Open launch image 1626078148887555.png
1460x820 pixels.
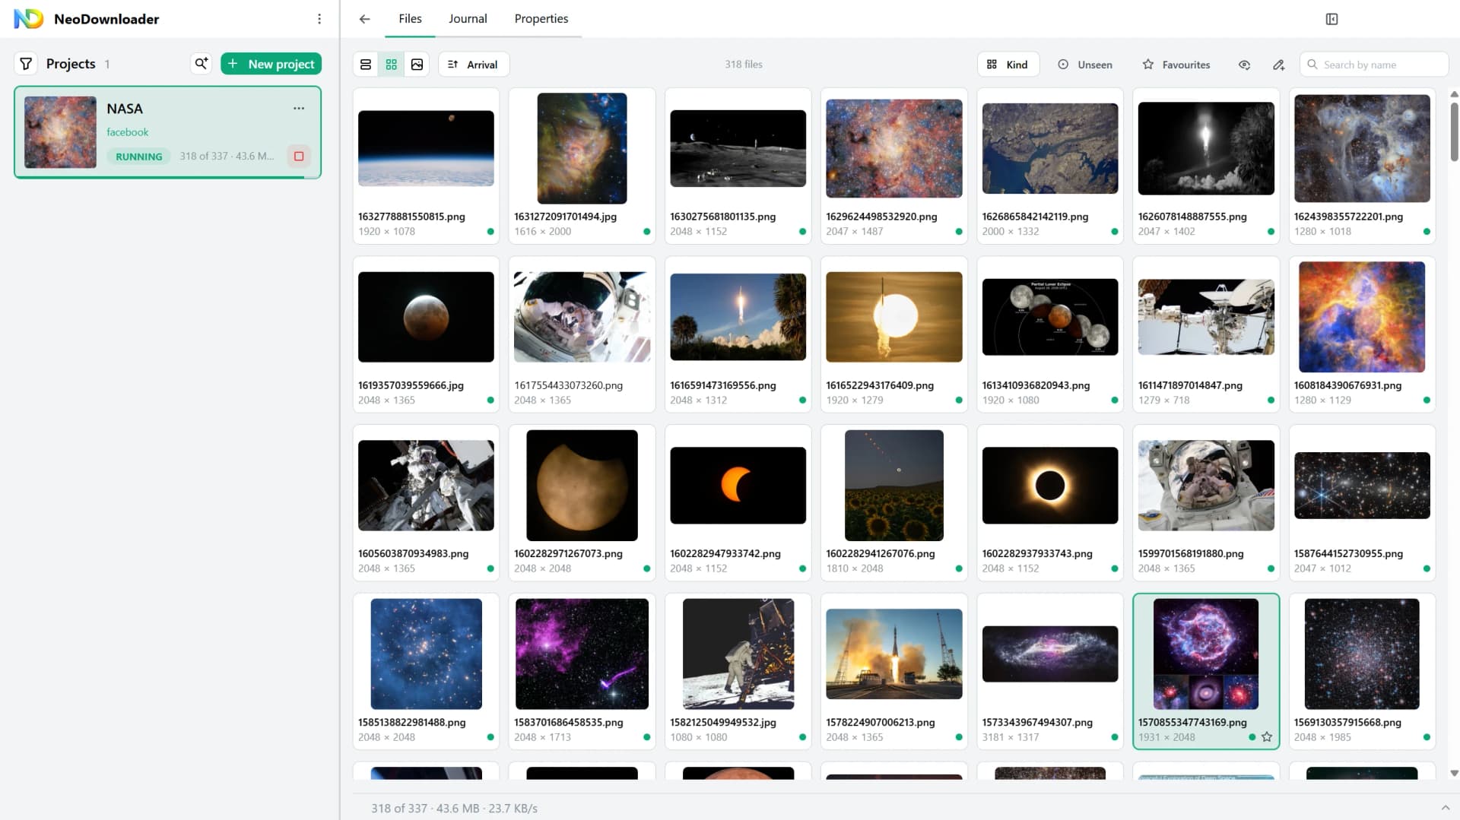(1206, 148)
